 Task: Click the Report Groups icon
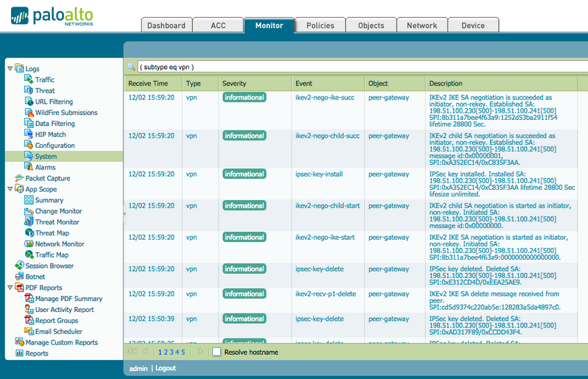point(29,320)
